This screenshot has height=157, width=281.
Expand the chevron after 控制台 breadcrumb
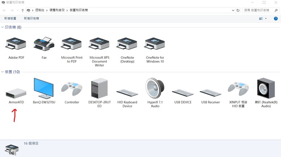pyautogui.click(x=47, y=10)
